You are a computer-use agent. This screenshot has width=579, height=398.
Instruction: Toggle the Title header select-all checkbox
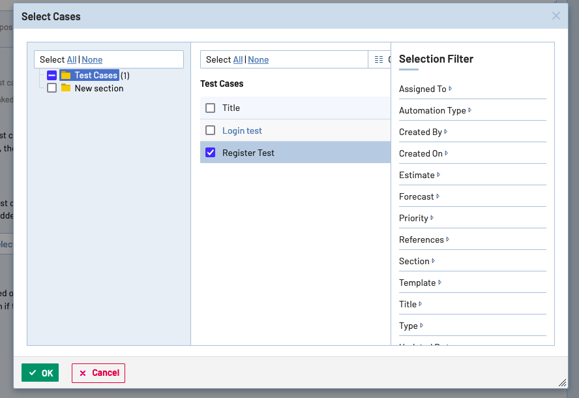(210, 108)
